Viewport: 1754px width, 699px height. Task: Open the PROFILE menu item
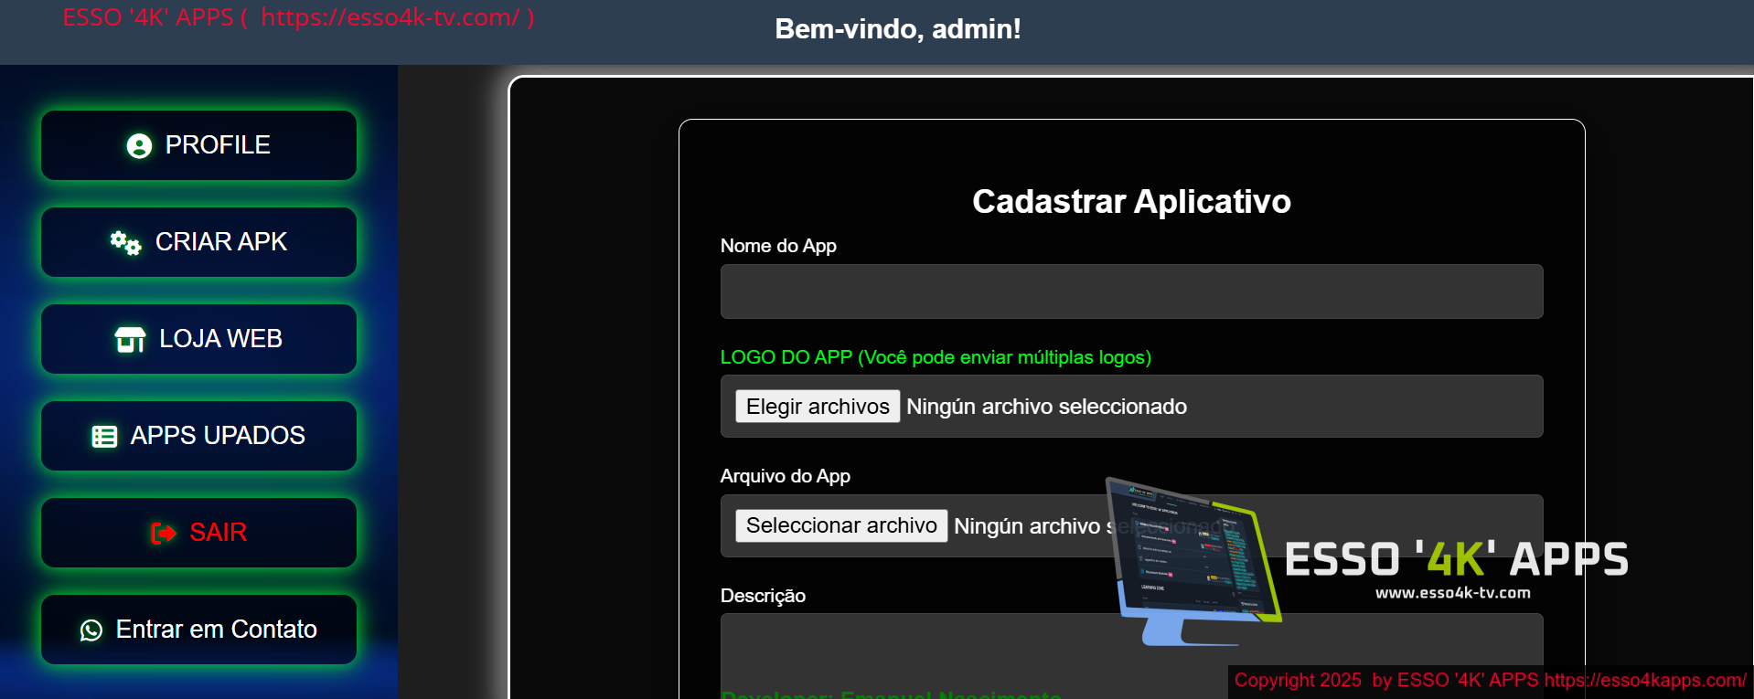click(x=198, y=145)
